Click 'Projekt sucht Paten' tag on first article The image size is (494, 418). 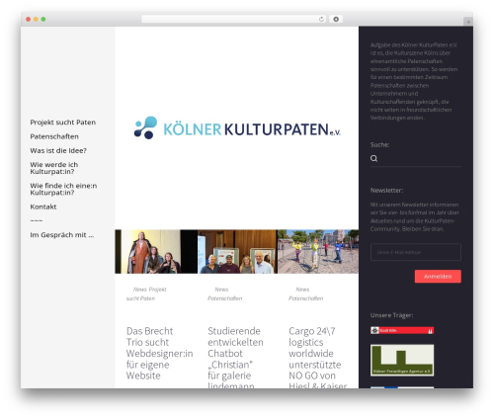(146, 293)
